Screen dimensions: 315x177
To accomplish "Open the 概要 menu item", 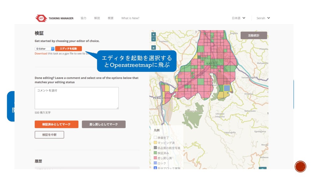I will [110, 18].
